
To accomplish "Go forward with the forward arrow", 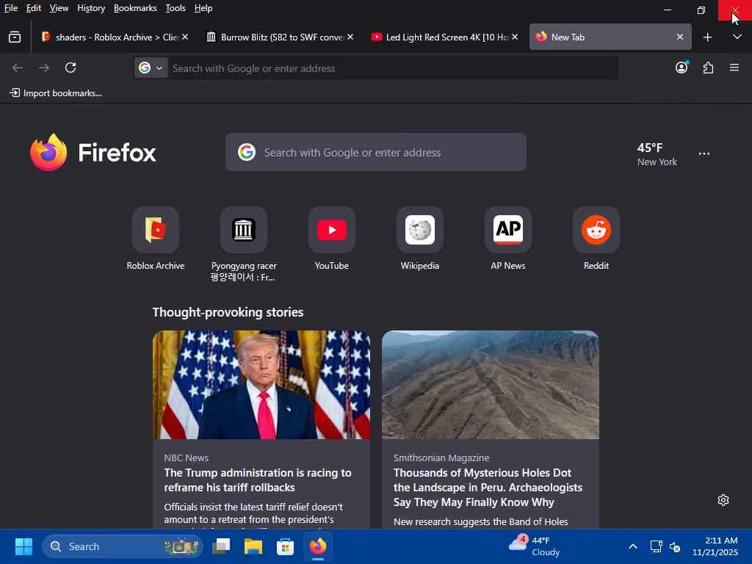I will [x=43, y=68].
